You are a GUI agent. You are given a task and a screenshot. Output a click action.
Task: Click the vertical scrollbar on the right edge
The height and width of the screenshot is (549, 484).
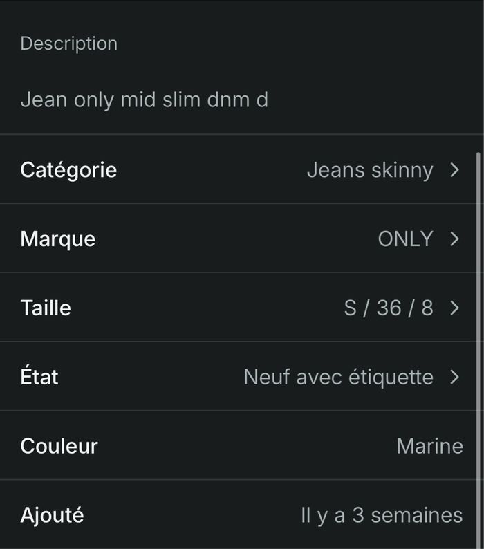(x=477, y=346)
